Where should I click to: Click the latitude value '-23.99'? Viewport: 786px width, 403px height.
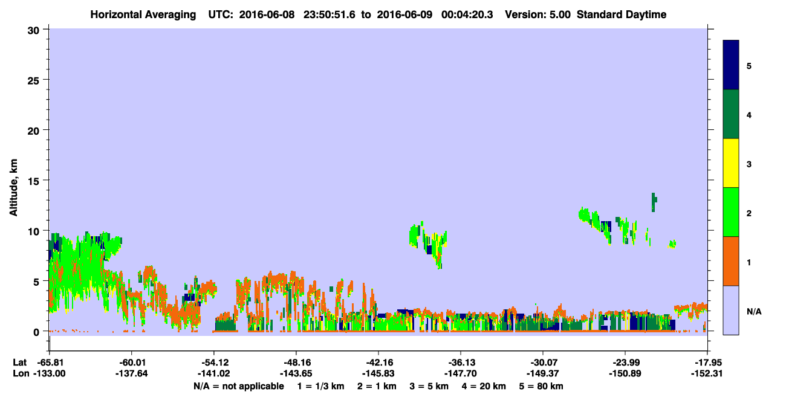(625, 363)
